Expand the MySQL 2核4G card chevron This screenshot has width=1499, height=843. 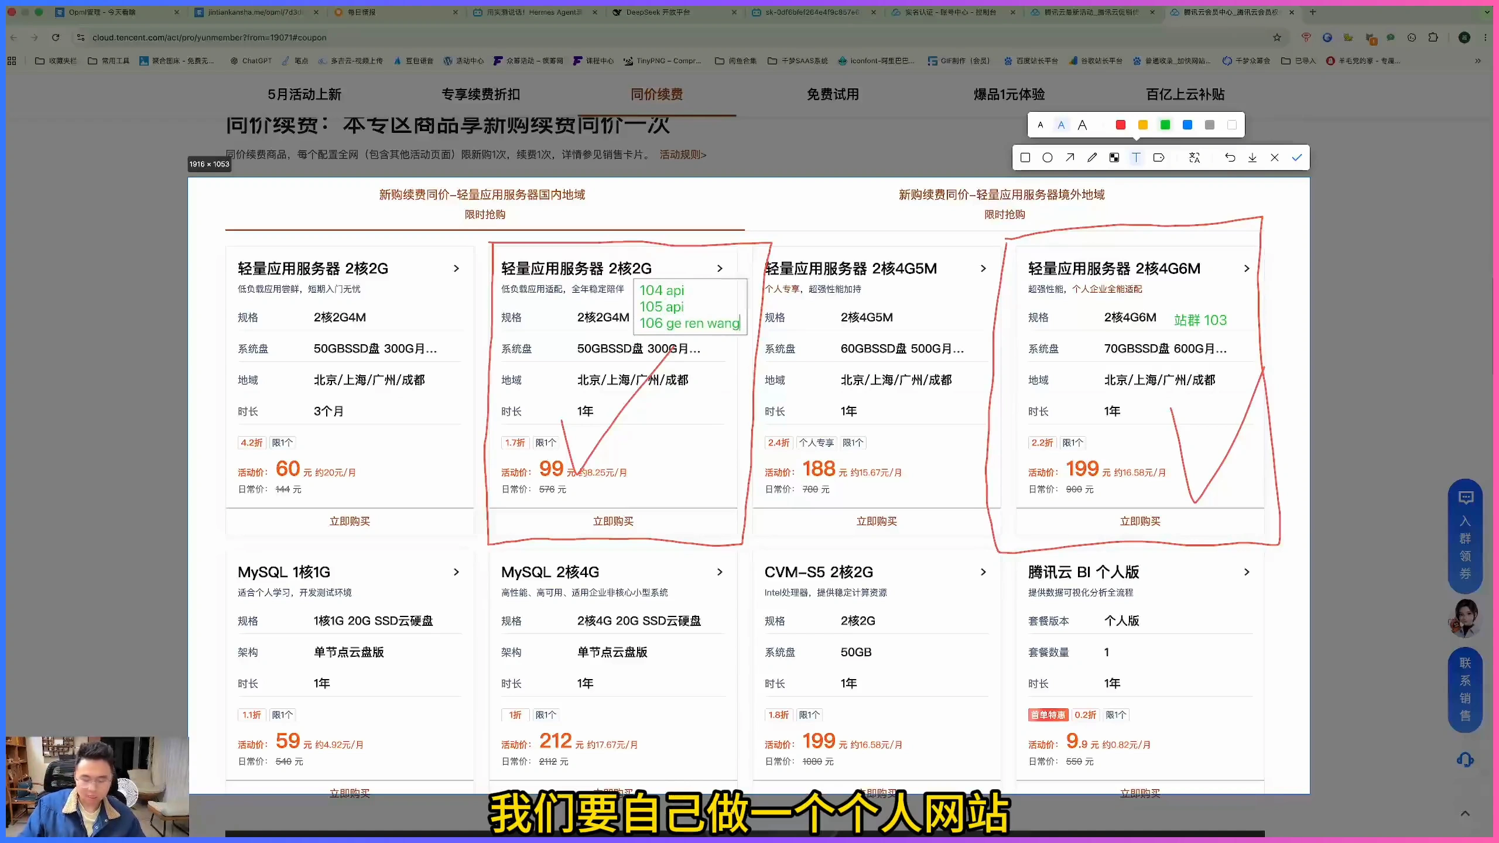(720, 572)
